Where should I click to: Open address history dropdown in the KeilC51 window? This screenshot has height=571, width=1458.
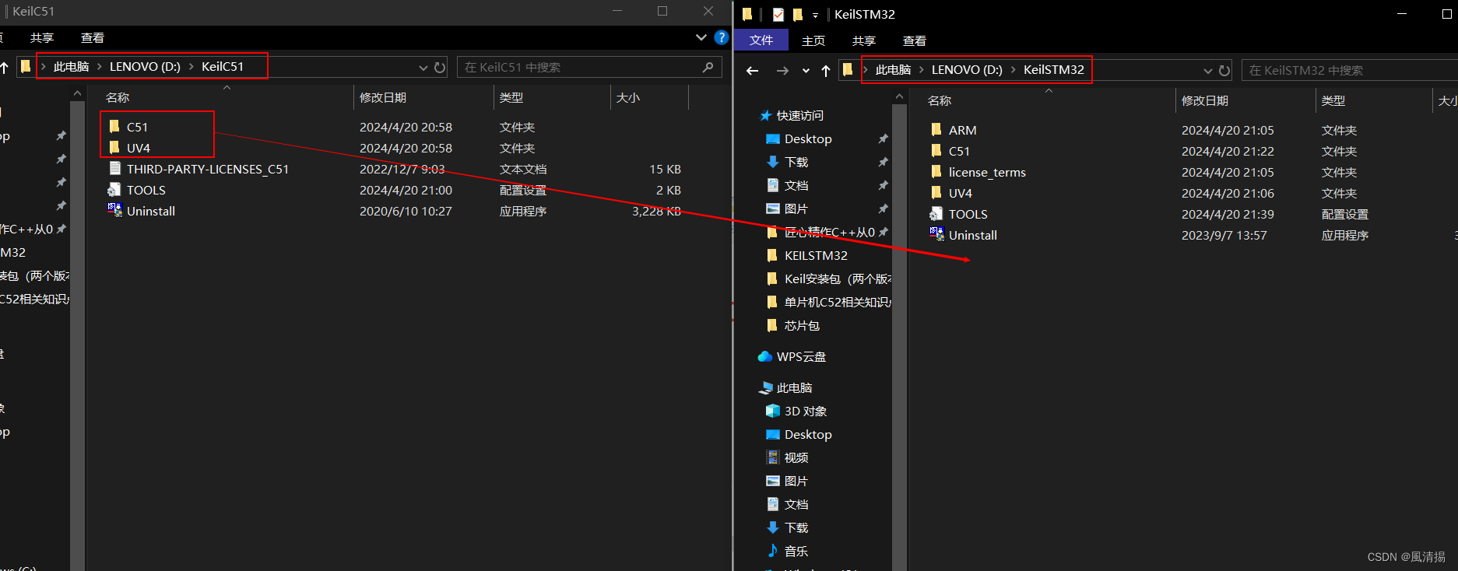click(x=423, y=68)
